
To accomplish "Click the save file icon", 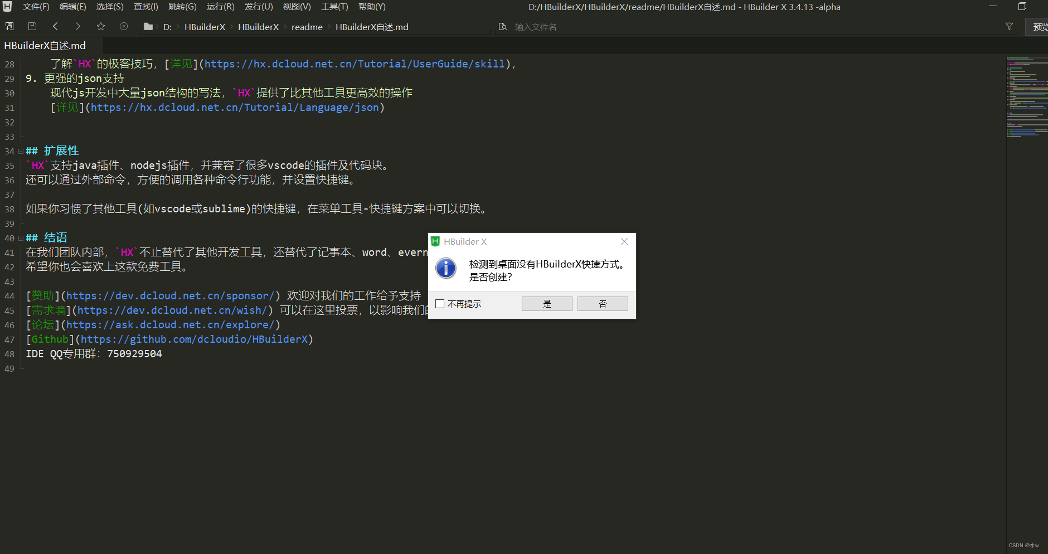I will coord(32,26).
